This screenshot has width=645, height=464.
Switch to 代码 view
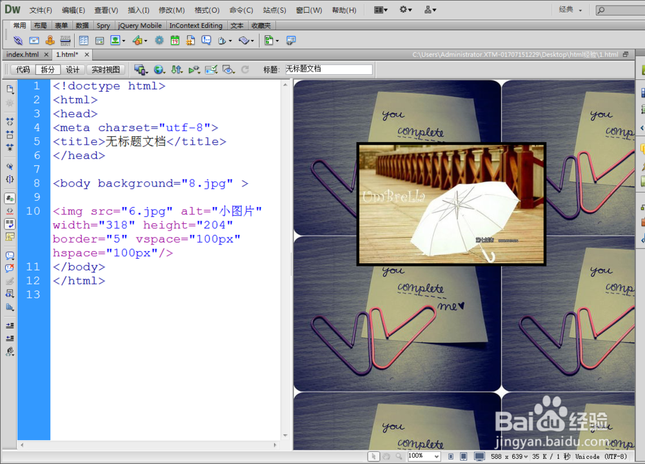[x=23, y=70]
